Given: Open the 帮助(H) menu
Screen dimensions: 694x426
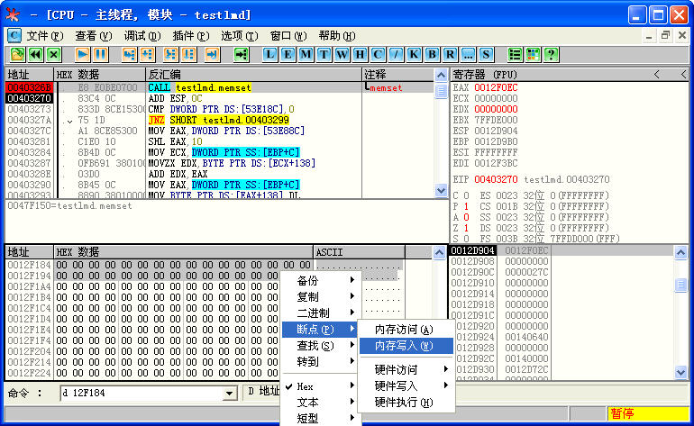Looking at the screenshot, I should [x=337, y=36].
